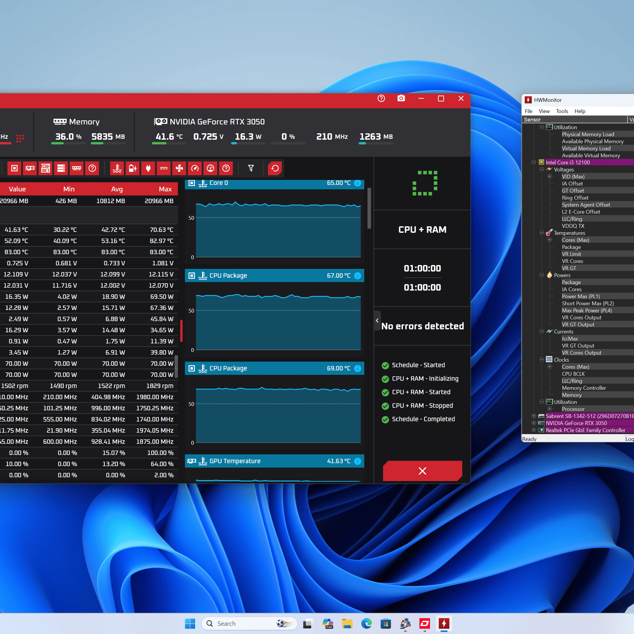Click the red X button below the schedule log
This screenshot has width=634, height=634.
(x=422, y=471)
